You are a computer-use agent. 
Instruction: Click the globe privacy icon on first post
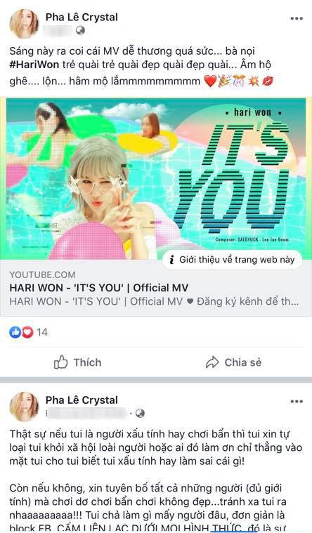coord(80,31)
